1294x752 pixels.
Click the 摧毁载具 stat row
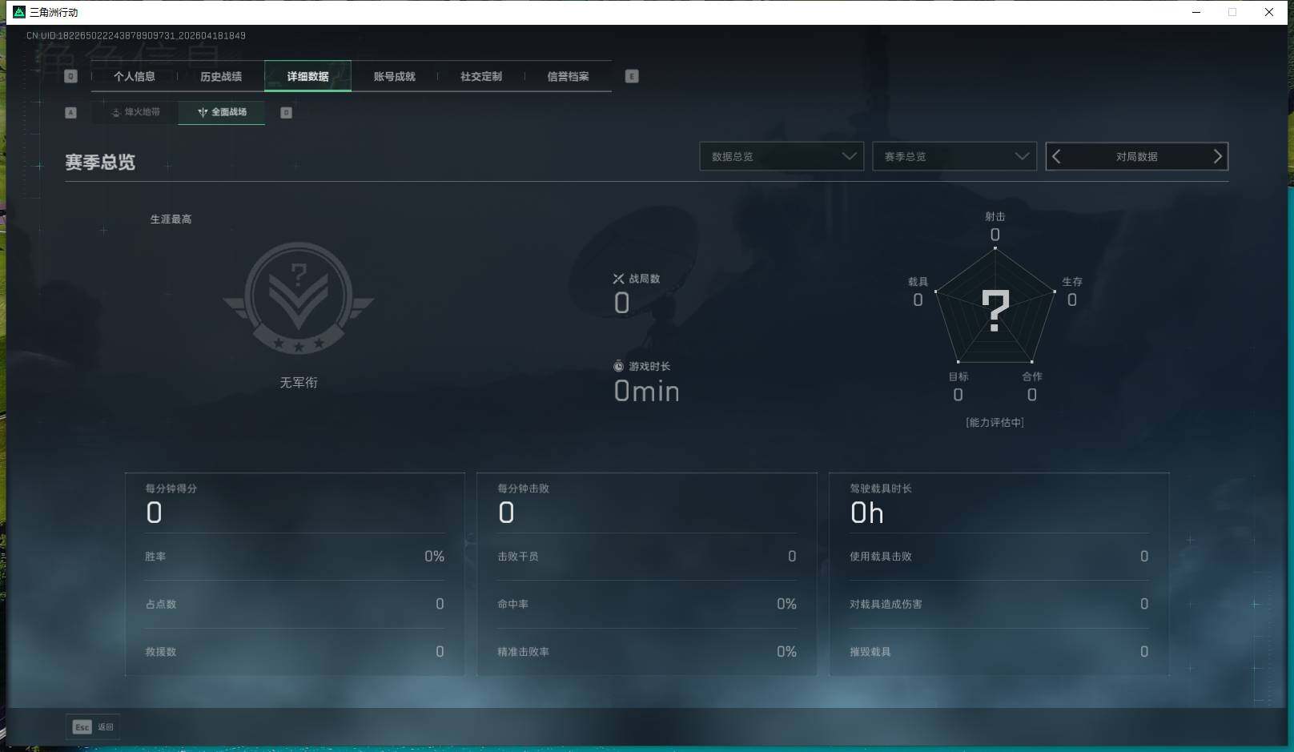[x=999, y=652]
